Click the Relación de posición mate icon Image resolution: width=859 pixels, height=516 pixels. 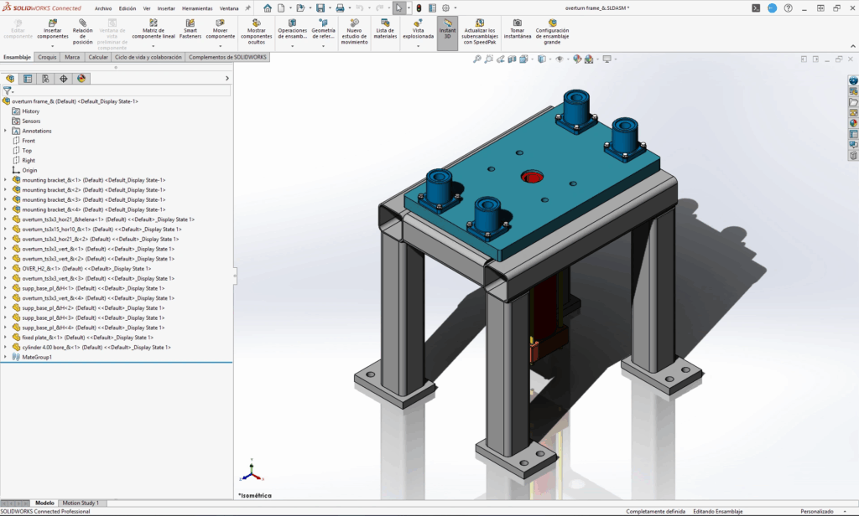pos(82,23)
